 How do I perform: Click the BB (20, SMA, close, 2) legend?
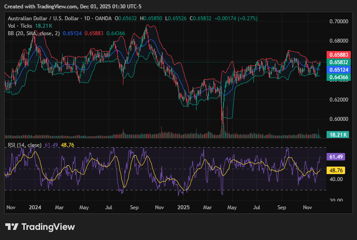tap(33, 33)
